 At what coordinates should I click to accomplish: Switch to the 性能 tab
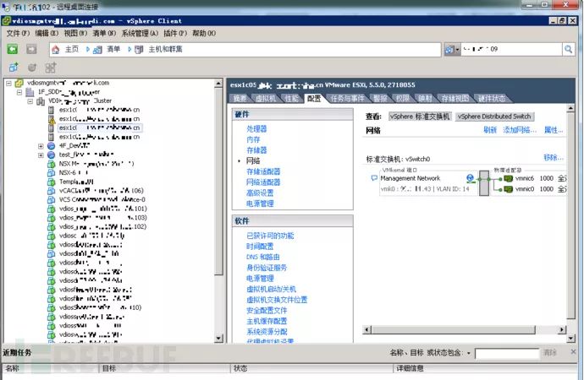pos(292,99)
